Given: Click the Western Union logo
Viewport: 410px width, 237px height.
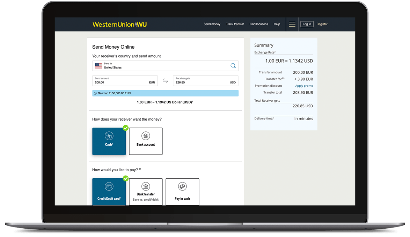Looking at the screenshot, I should tap(119, 24).
